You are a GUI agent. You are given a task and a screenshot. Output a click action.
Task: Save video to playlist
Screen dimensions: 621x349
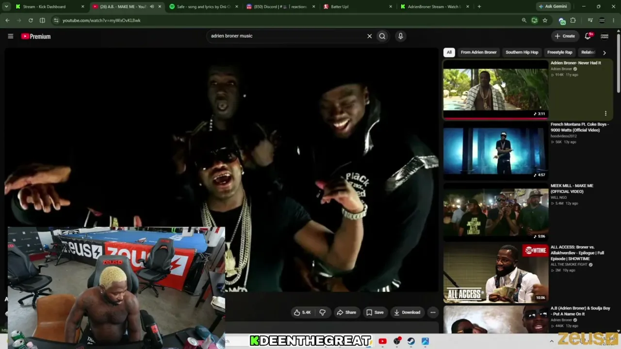tap(375, 312)
